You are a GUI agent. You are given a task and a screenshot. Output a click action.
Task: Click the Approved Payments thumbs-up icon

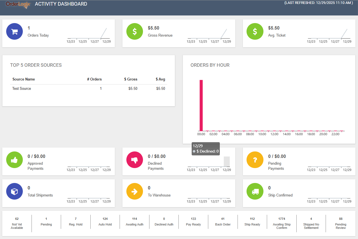[14, 160]
